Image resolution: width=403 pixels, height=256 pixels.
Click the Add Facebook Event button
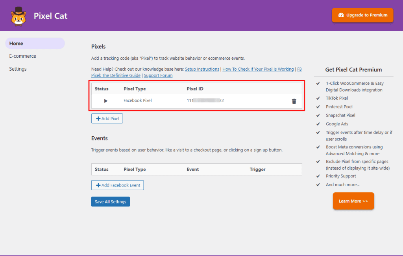[117, 185]
